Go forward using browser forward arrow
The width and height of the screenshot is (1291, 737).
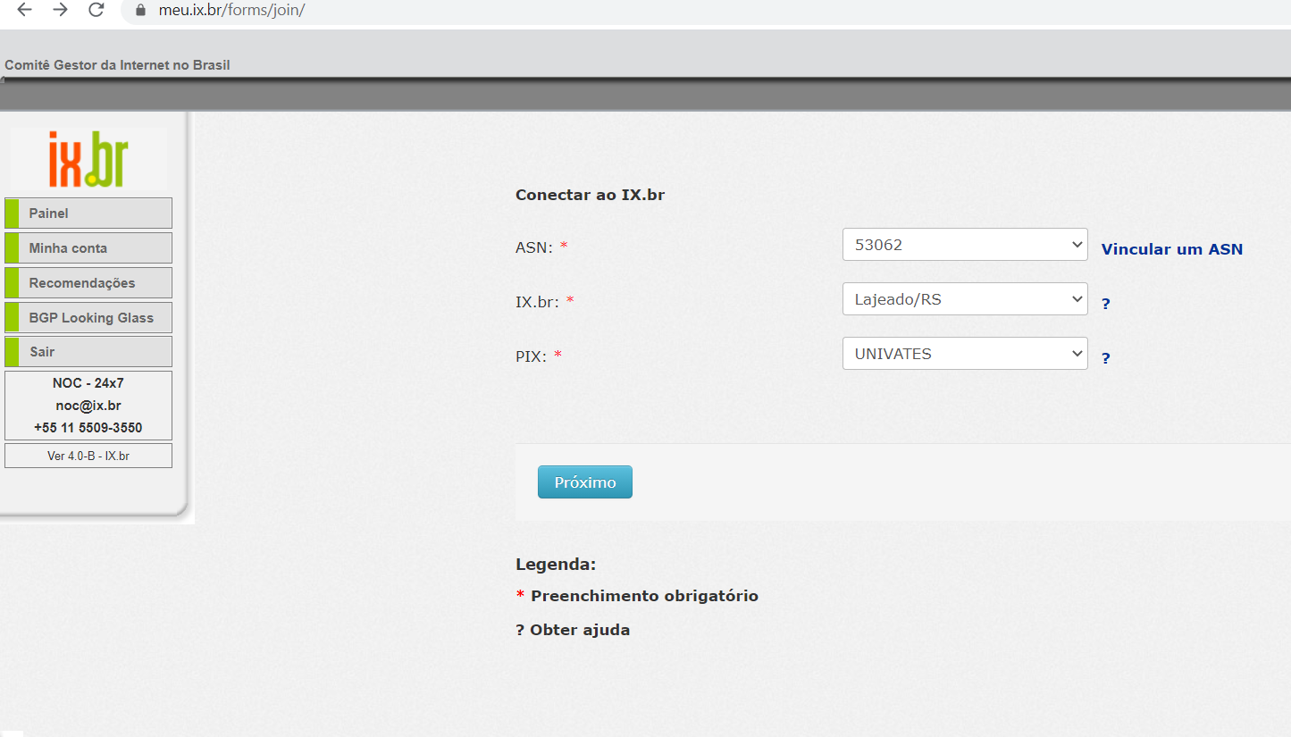tap(61, 10)
